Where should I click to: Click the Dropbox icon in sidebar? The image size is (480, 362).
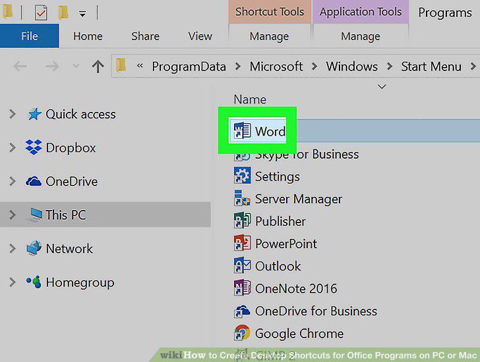pos(34,147)
